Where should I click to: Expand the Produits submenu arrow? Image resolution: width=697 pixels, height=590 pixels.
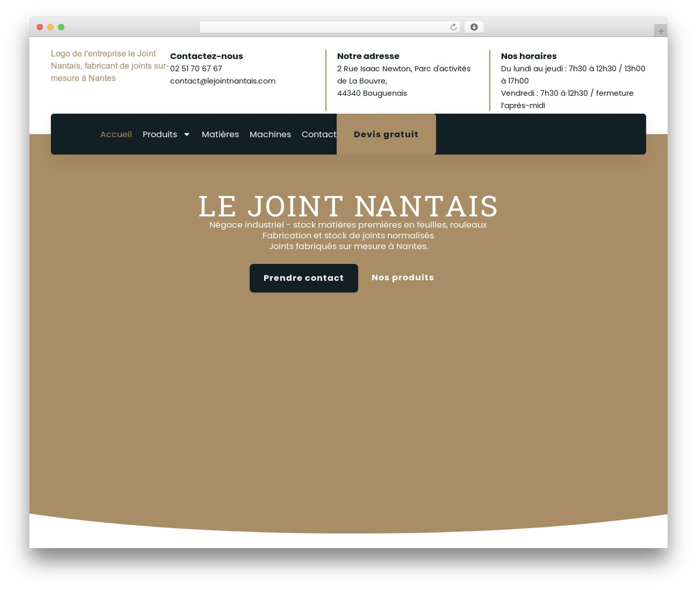(x=187, y=134)
